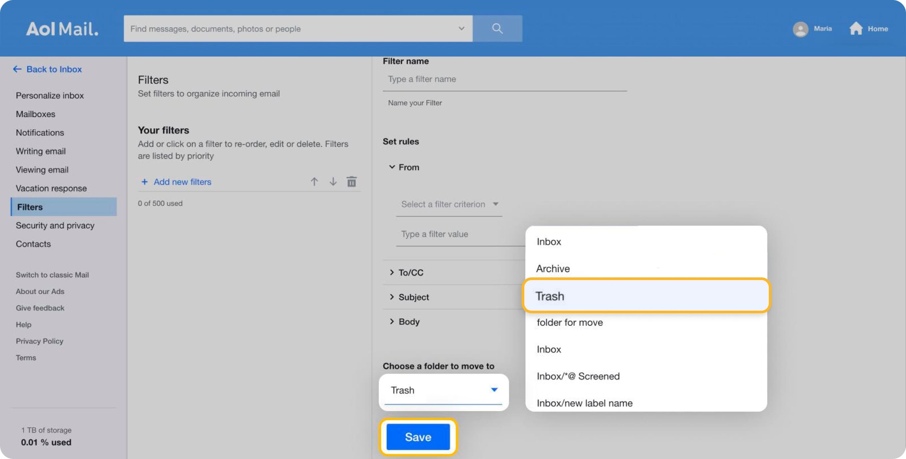
Task: Click the Home icon
Action: point(856,28)
